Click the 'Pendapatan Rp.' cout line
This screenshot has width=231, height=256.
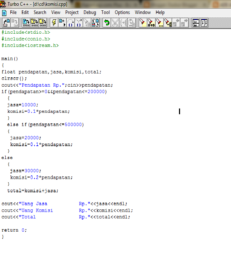tap(57, 85)
